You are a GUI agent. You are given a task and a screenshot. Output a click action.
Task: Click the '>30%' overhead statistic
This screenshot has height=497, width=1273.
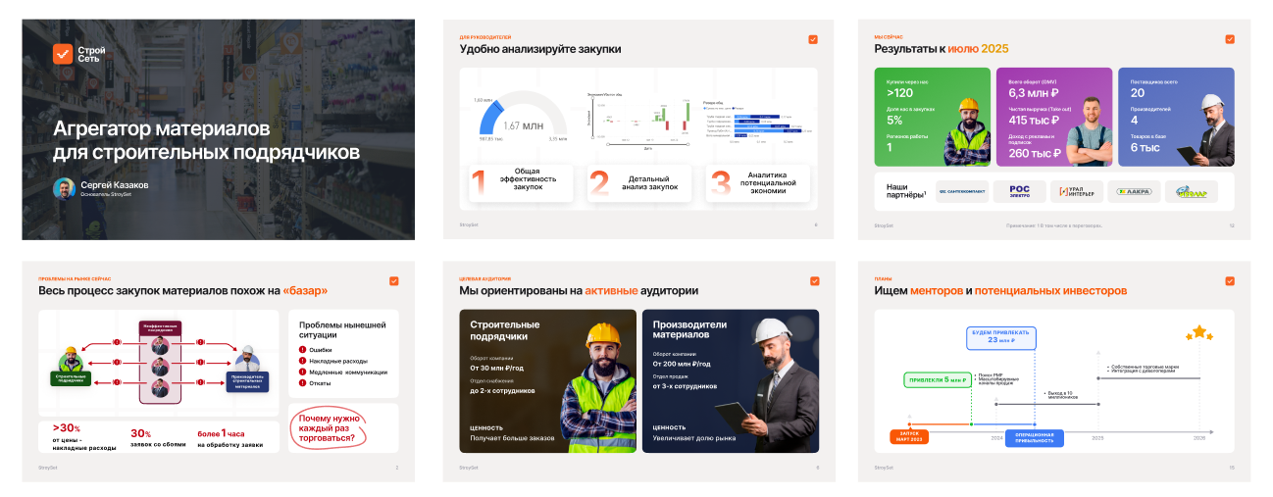point(67,427)
